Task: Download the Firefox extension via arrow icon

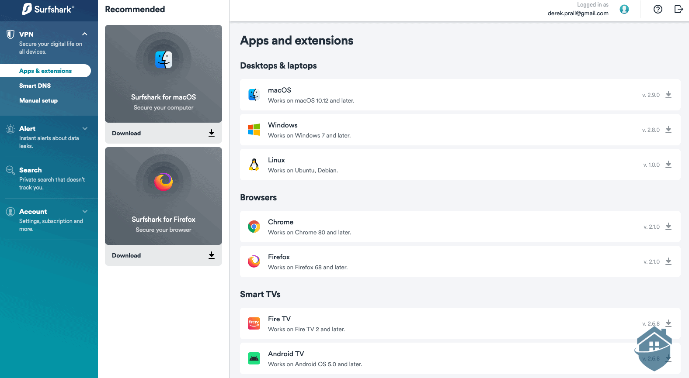Action: [668, 261]
